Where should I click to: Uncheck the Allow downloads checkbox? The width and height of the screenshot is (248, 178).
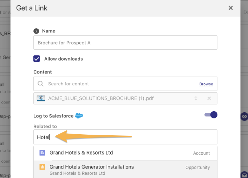point(37,59)
